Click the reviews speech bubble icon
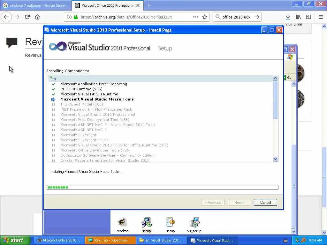 coord(12,43)
